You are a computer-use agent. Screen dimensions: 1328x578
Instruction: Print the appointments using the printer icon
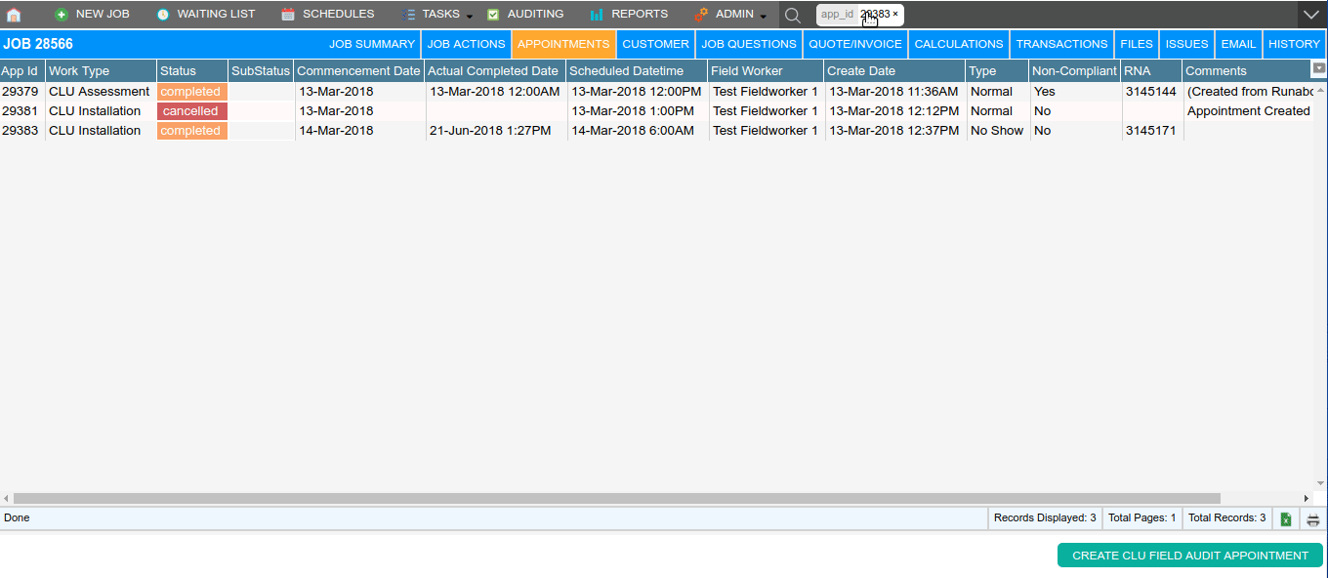point(1313,518)
